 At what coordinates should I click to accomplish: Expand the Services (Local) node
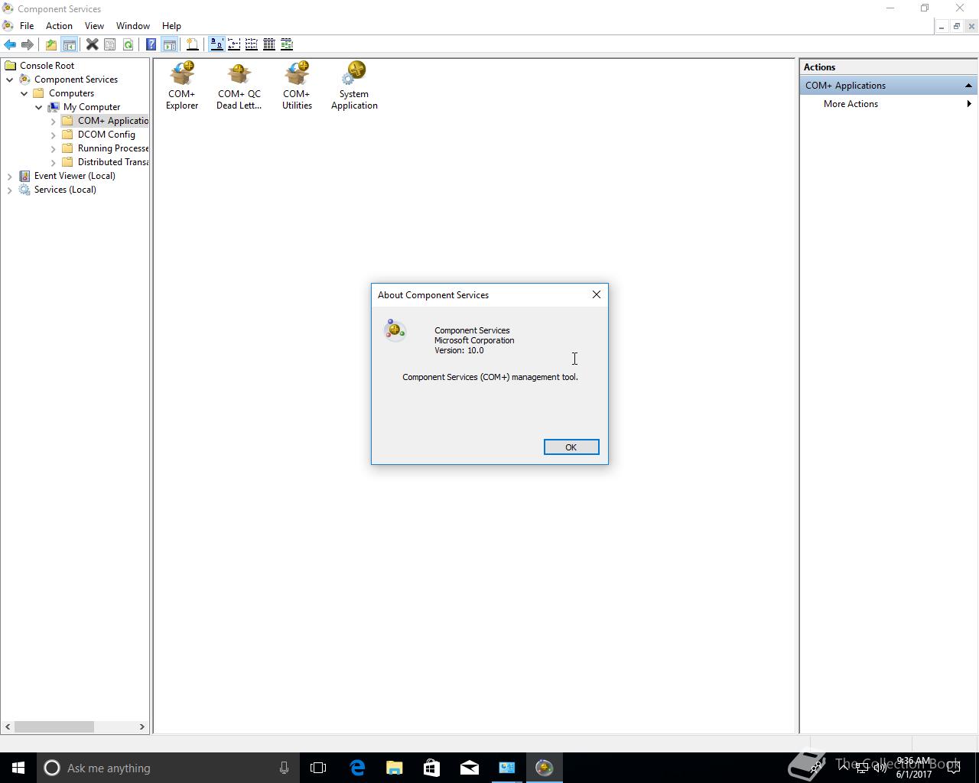[10, 190]
